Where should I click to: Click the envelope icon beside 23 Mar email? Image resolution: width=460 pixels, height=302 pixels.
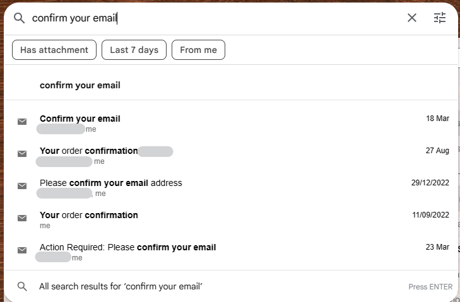click(22, 250)
